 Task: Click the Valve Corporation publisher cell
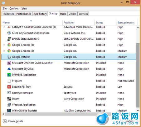[74, 99]
